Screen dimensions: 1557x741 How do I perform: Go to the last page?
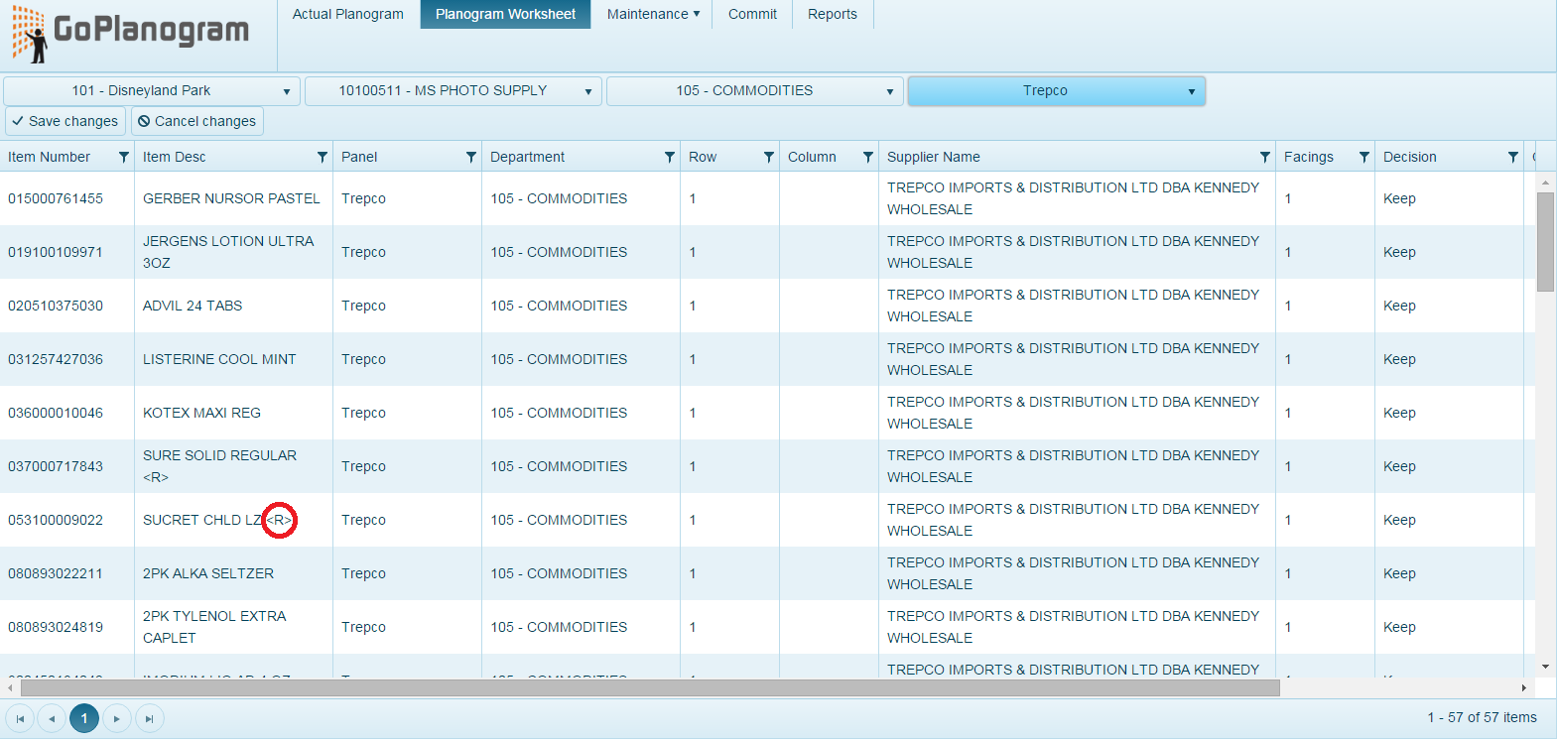tap(149, 718)
